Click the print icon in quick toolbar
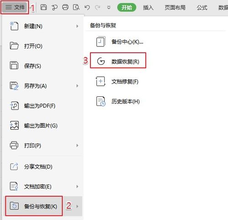 (65, 7)
